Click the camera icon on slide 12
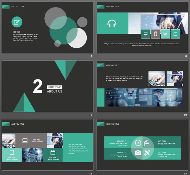 pyautogui.click(x=138, y=153)
